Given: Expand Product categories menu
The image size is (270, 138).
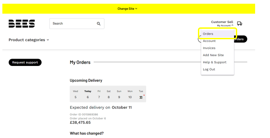Looking at the screenshot, I should point(29,40).
